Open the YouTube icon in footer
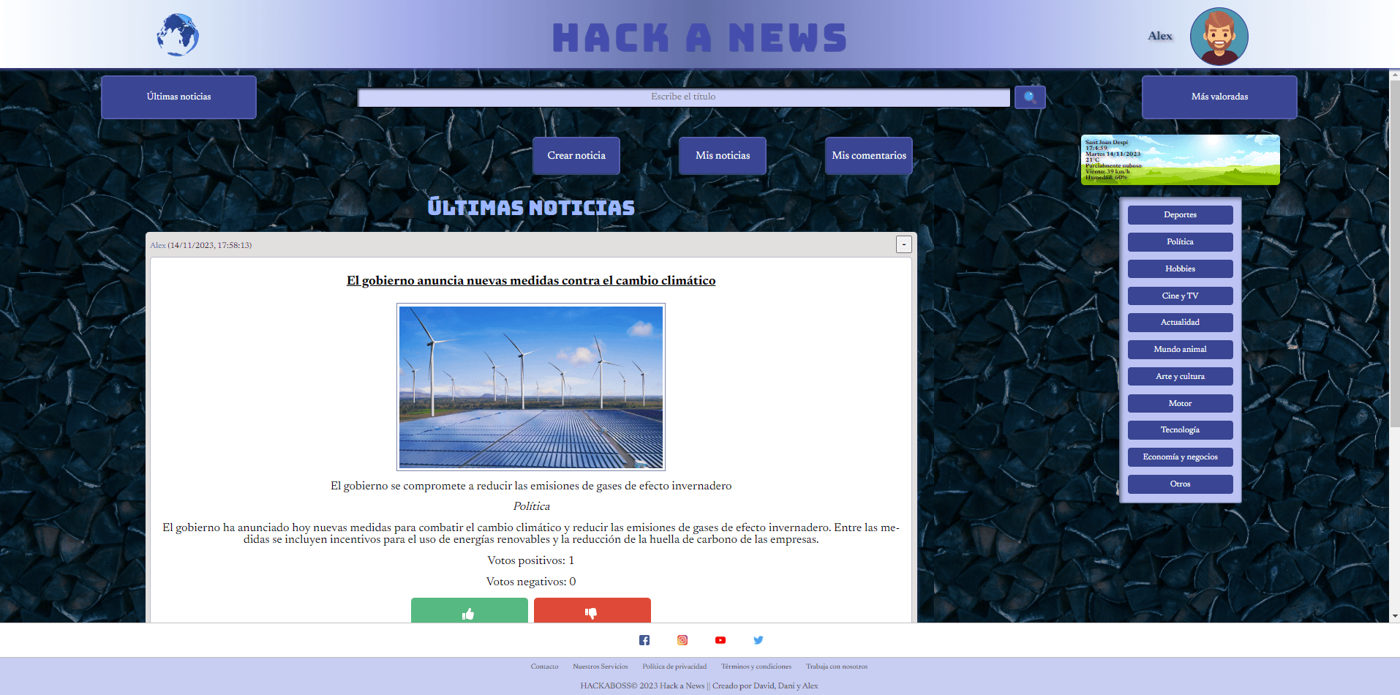 coord(720,640)
